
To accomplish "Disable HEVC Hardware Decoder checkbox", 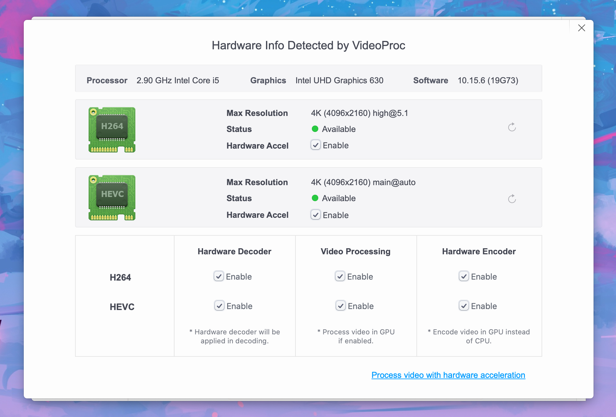I will pos(219,306).
